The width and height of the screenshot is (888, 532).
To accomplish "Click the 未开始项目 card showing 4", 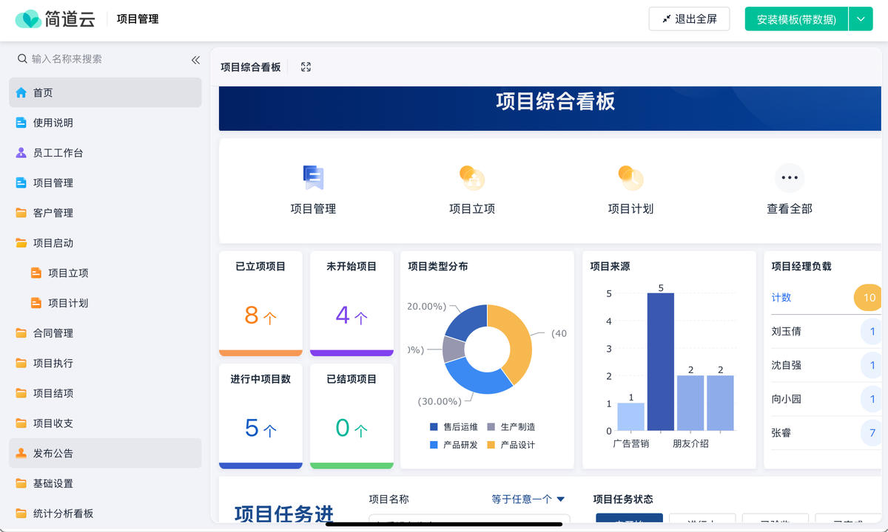I will click(351, 304).
